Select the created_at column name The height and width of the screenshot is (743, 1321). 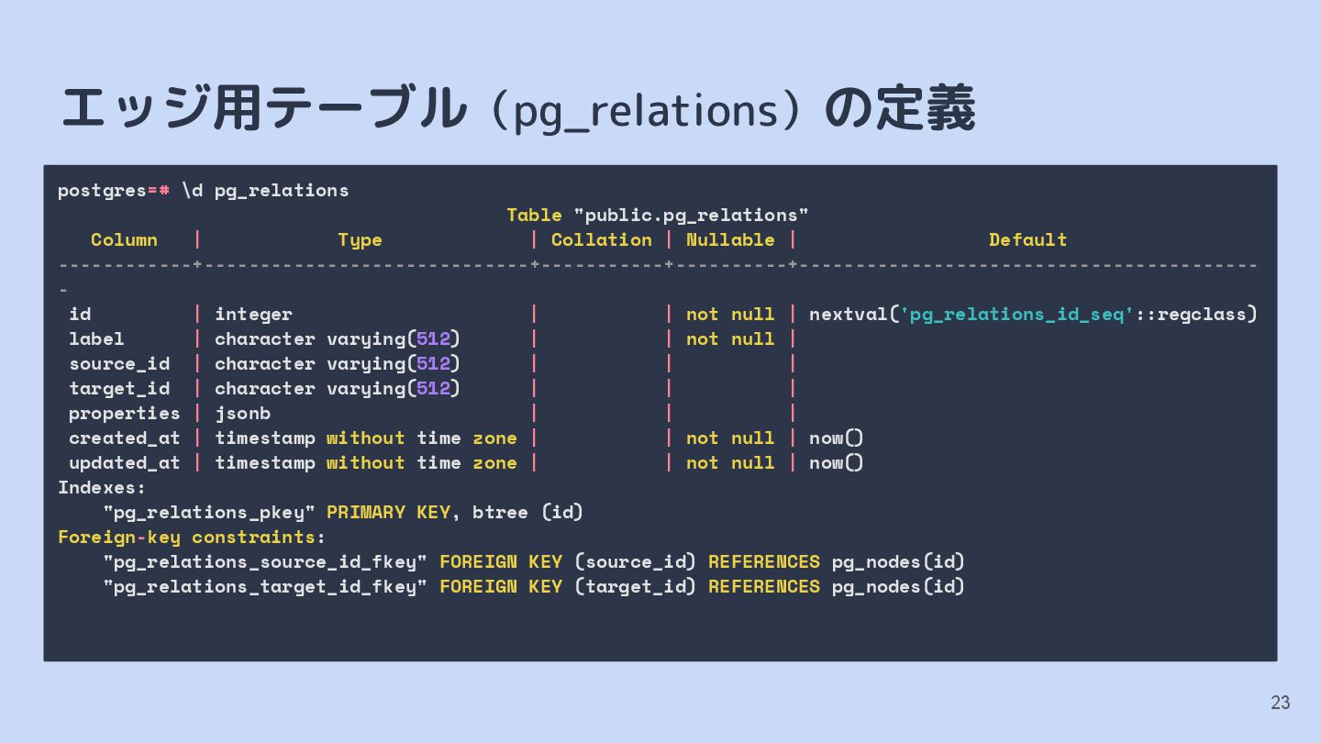(x=125, y=438)
